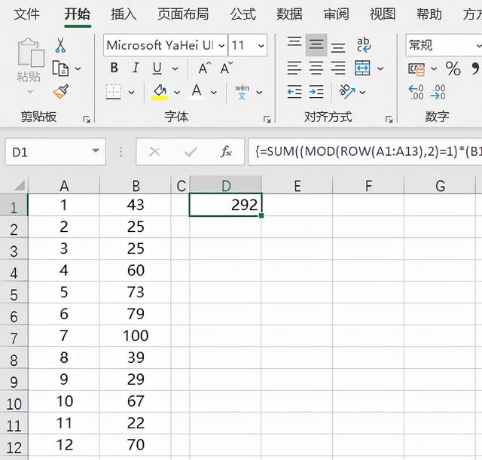
Task: Open 字体 dialog launcher
Action: (267, 120)
